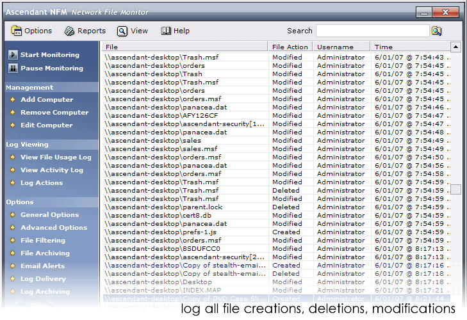
Task: Click the Options toolbar folder icon
Action: 17,31
